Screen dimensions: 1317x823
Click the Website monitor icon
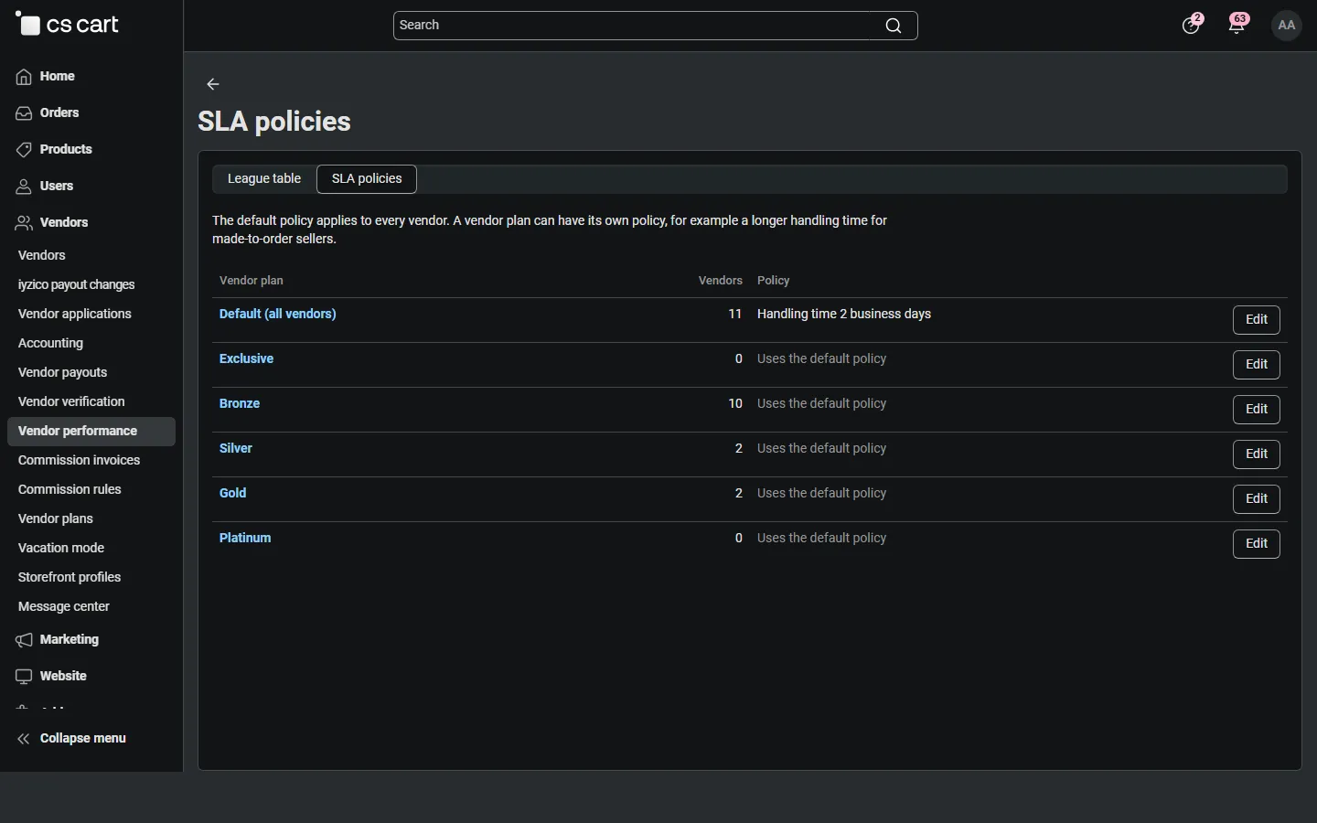pyautogui.click(x=24, y=677)
